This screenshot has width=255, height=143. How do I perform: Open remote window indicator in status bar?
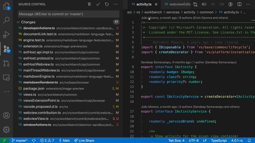pyautogui.click(x=4, y=140)
